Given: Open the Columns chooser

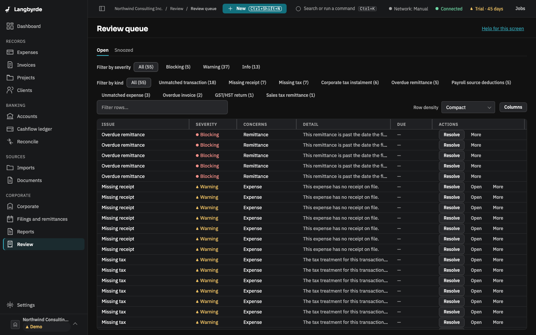Looking at the screenshot, I should [513, 107].
